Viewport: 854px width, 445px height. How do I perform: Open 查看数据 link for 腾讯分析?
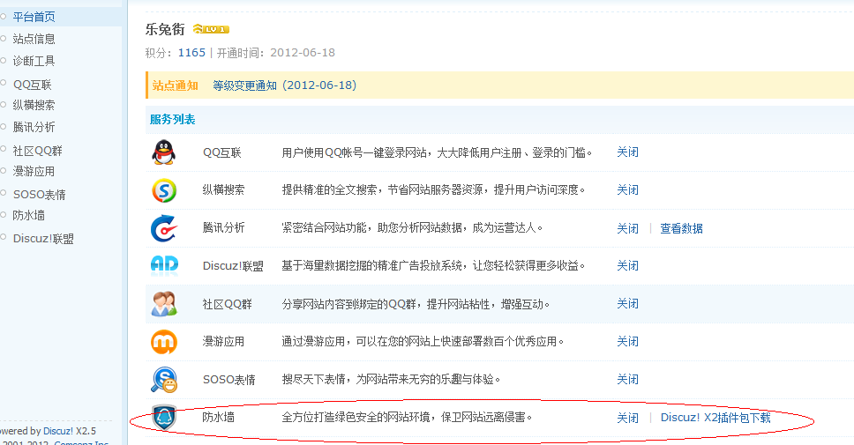[681, 228]
